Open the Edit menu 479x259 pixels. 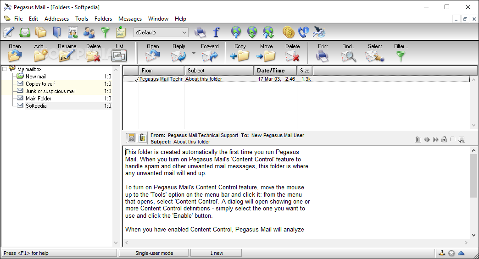tap(33, 19)
